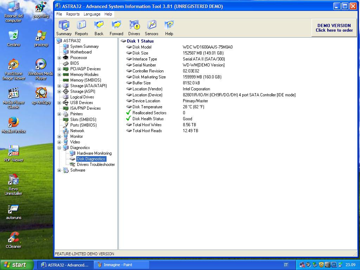Click the Help toolbar icon
Viewport: 360px width, 270px height.
point(169,28)
